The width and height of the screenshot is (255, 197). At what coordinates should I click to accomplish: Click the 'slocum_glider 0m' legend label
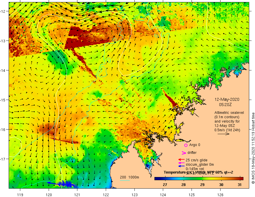click(x=200, y=165)
